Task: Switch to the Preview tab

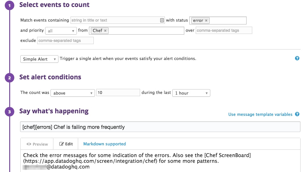Action: 37,144
